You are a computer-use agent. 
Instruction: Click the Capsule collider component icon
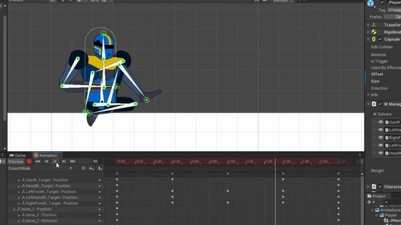tap(374, 39)
